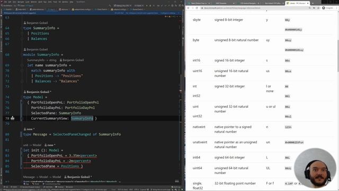The width and height of the screenshot is (339, 191).
Task: Click 'int64' type in the literals table
Action: click(x=197, y=158)
